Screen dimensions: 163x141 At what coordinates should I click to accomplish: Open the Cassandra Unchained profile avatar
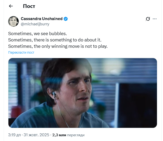coord(13,21)
